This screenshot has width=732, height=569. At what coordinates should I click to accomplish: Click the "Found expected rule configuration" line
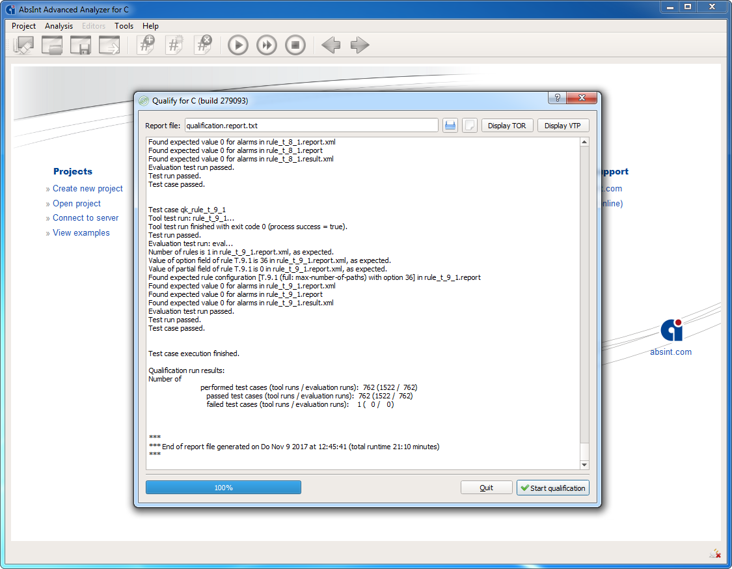[x=315, y=277]
